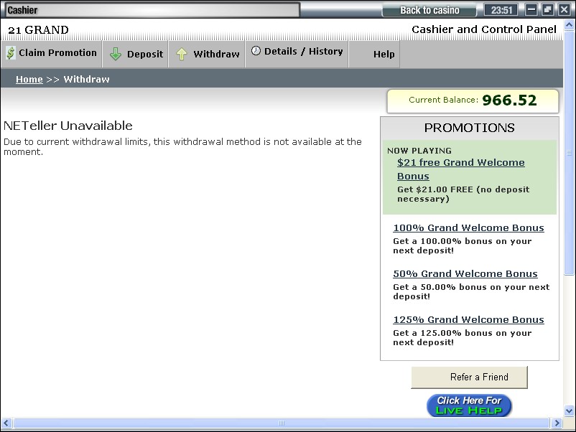Click the Get $21.00 FREE description text
The image size is (576, 432).
tap(463, 194)
